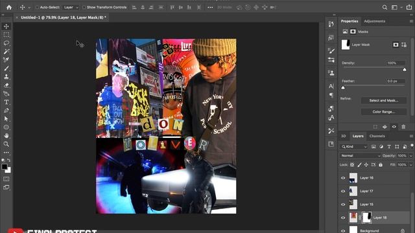Select the Path Selection arrow tool
The image size is (415, 233).
coord(6,119)
